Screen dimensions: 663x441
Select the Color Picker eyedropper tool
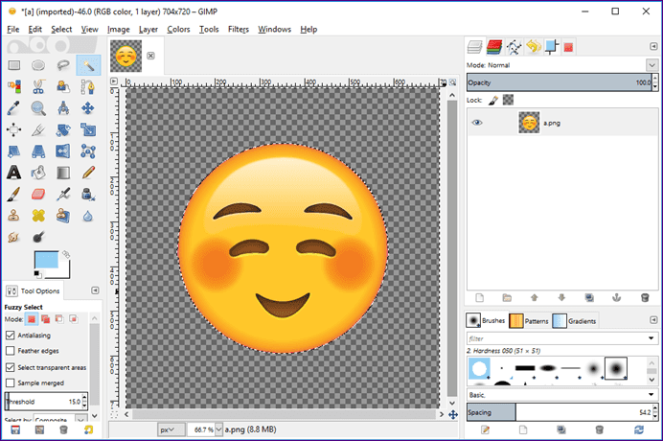coord(14,108)
